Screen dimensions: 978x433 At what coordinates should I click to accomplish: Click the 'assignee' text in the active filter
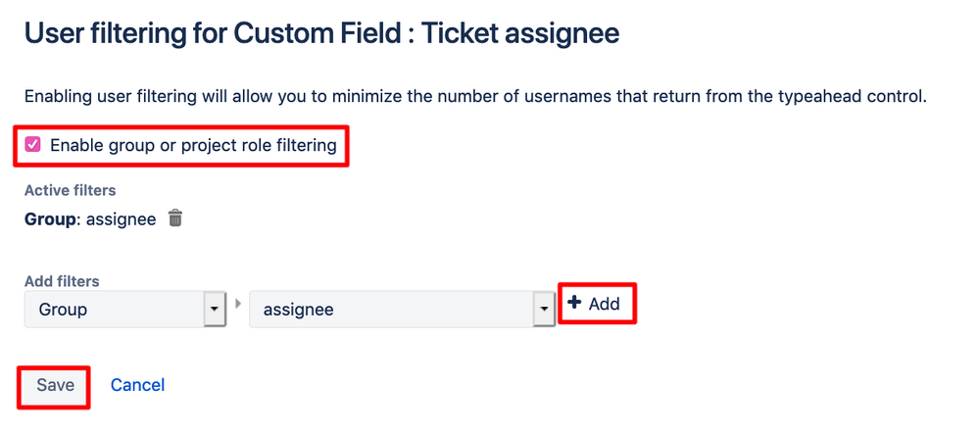(x=121, y=218)
